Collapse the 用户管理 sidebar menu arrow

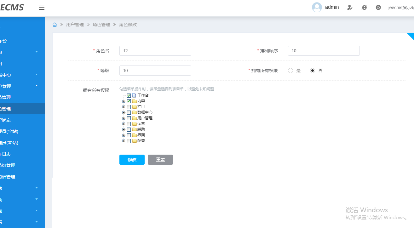(37, 86)
